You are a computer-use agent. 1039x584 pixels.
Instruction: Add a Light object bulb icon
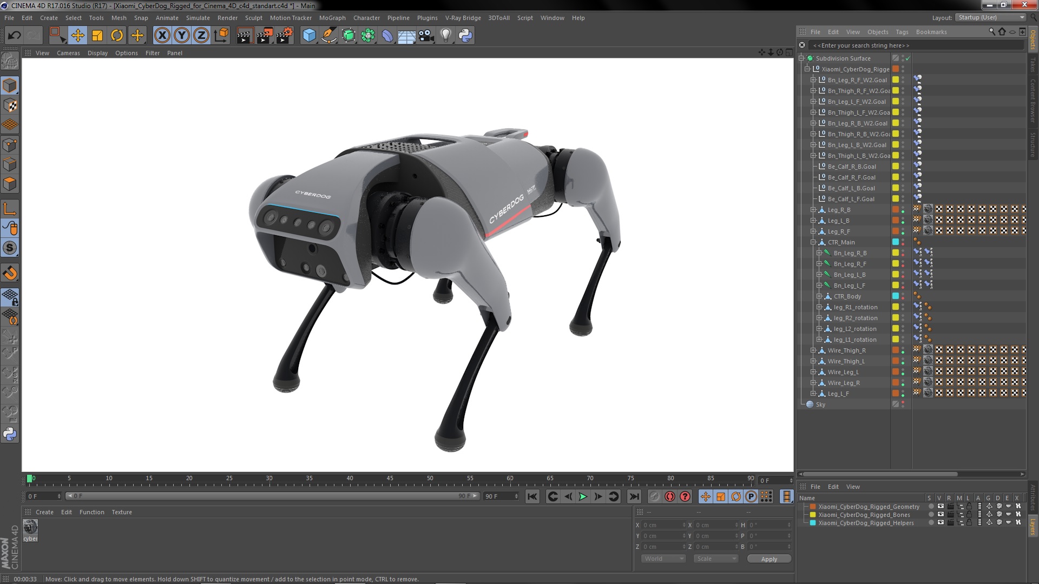click(446, 36)
